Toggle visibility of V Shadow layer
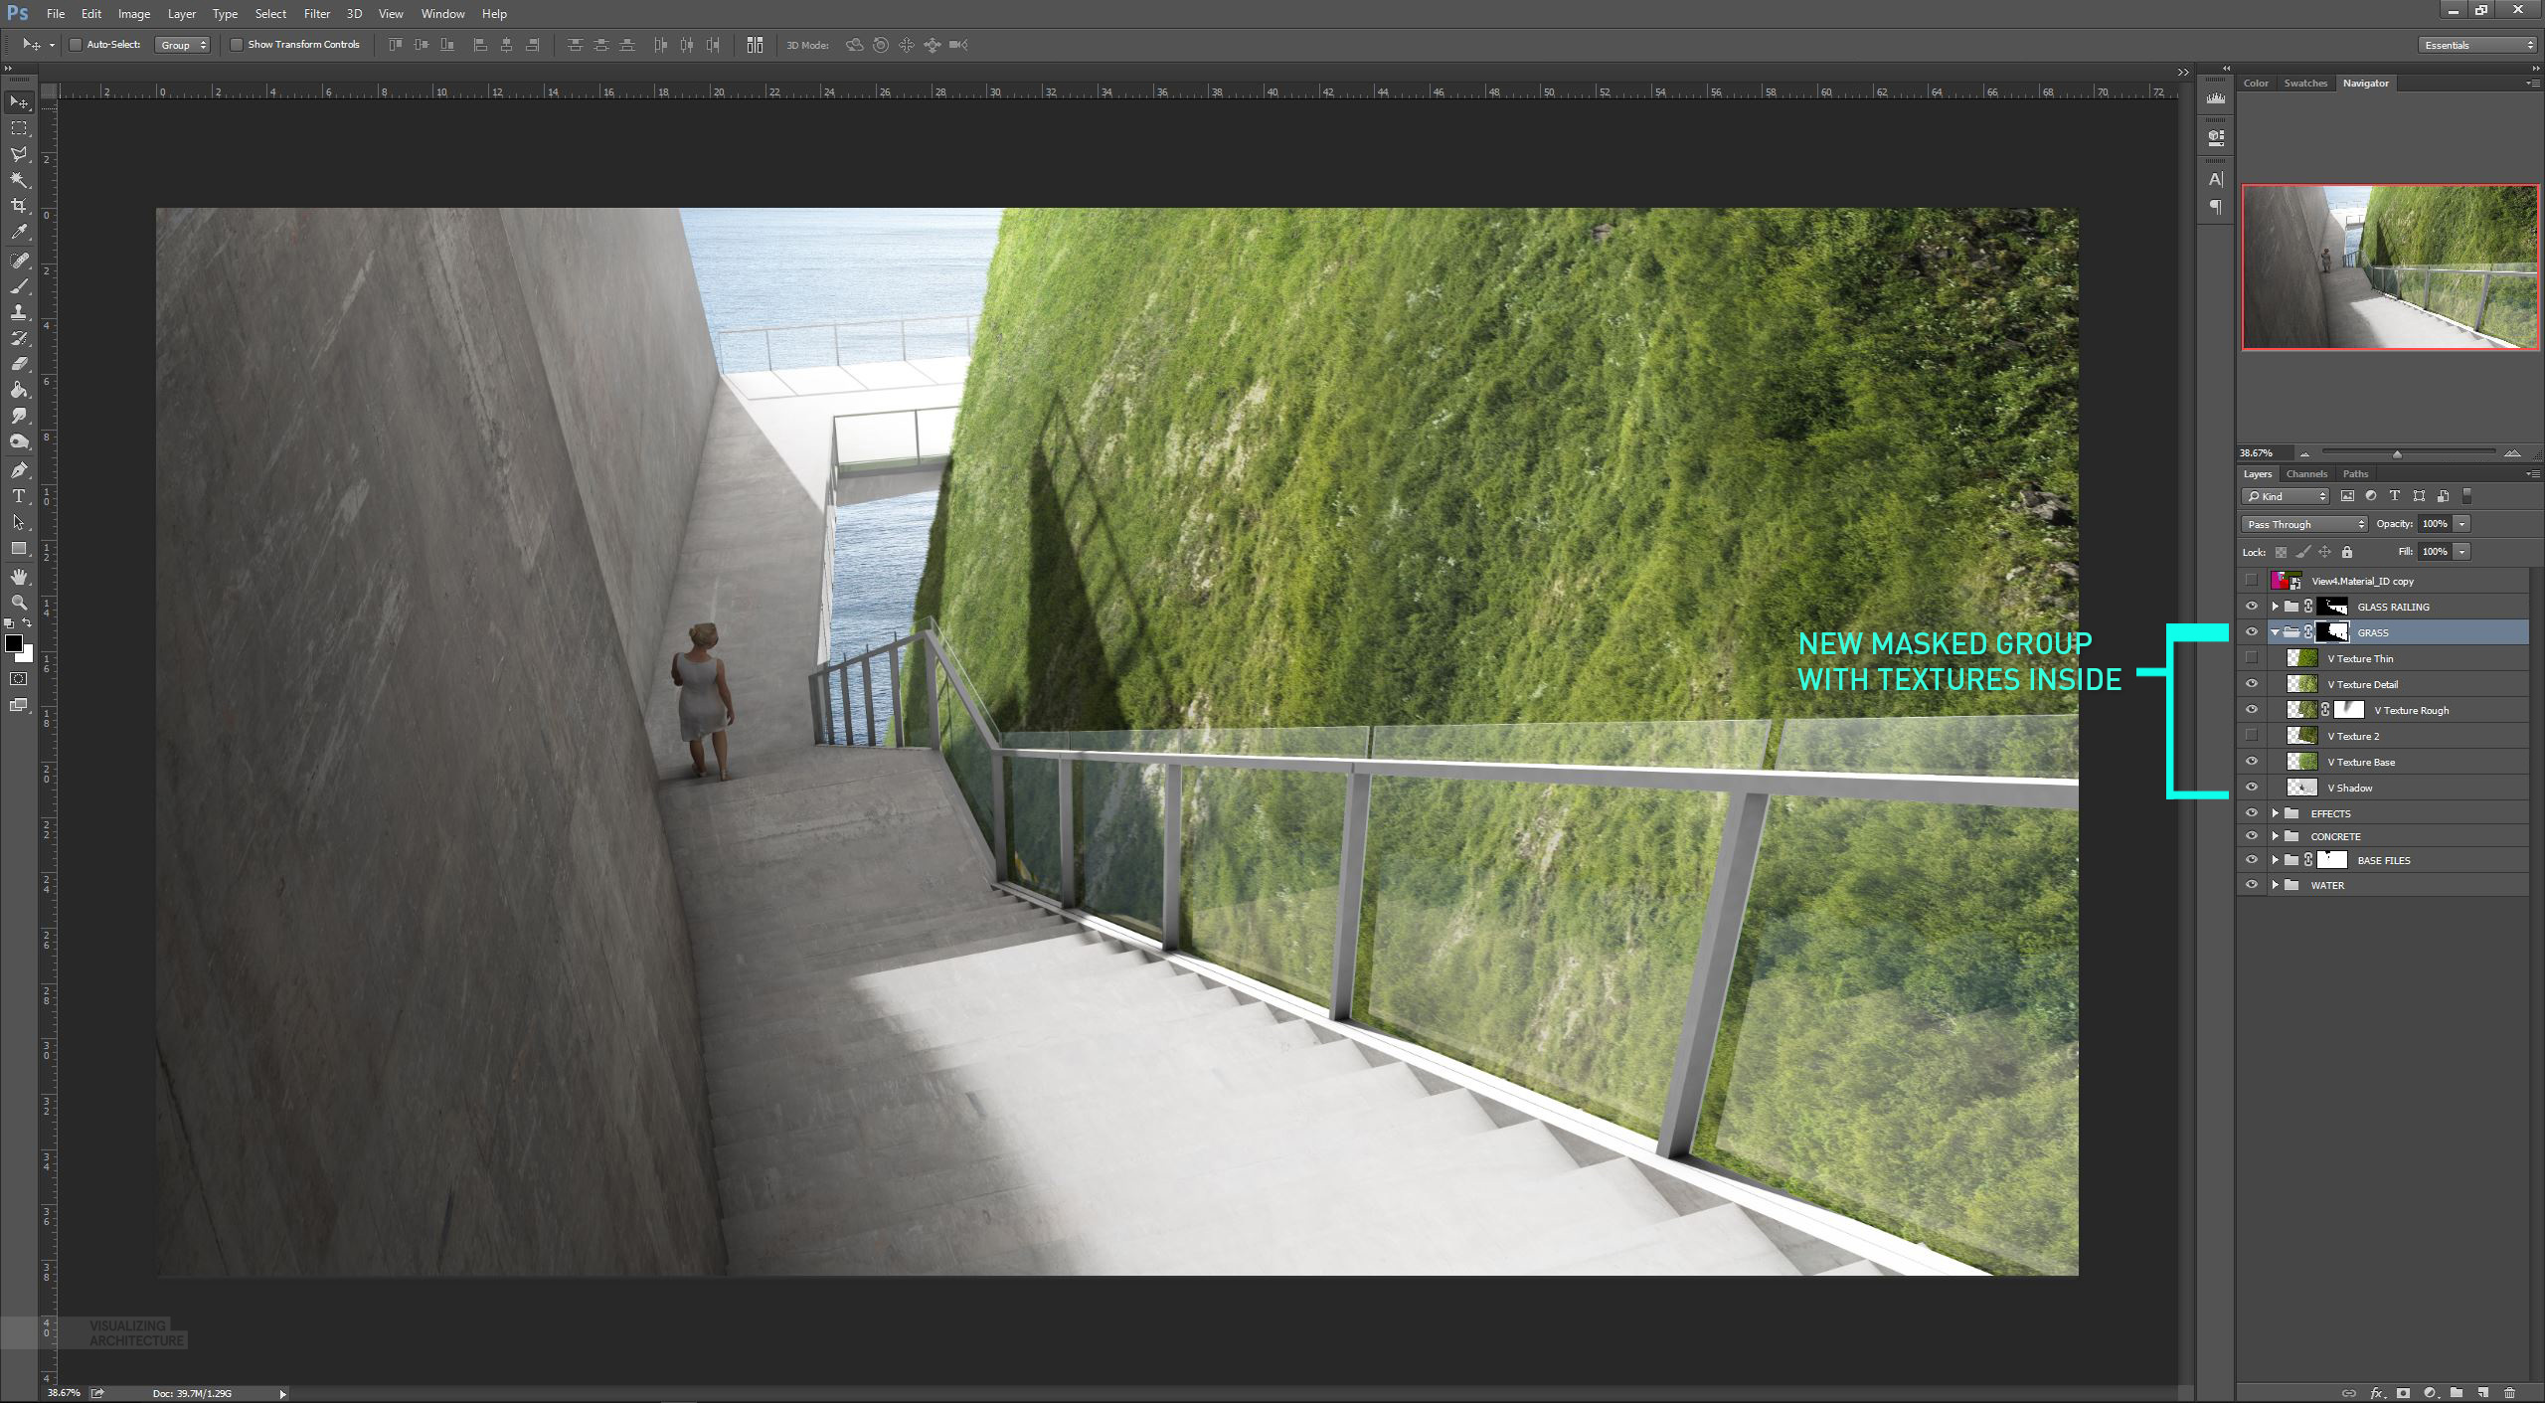 (x=2252, y=788)
